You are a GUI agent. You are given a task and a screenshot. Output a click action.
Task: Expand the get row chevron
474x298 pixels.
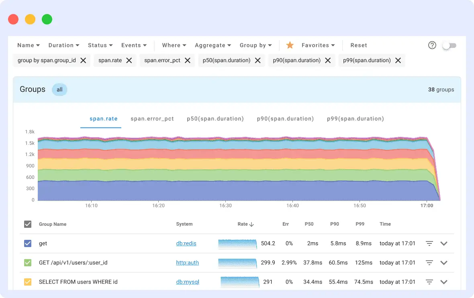pyautogui.click(x=444, y=243)
